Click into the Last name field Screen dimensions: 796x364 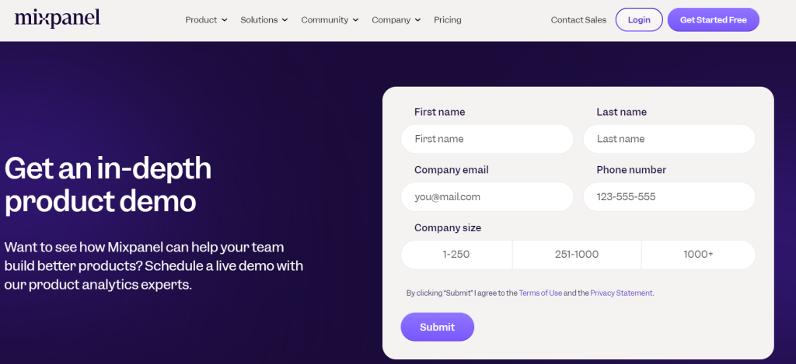point(669,139)
